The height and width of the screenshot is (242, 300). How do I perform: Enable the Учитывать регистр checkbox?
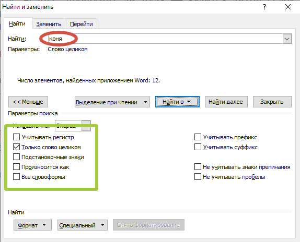pyautogui.click(x=16, y=137)
